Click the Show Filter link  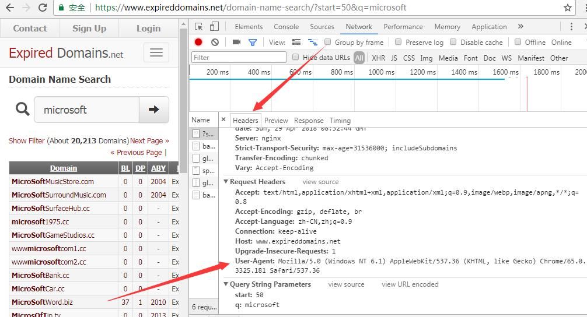pos(27,141)
